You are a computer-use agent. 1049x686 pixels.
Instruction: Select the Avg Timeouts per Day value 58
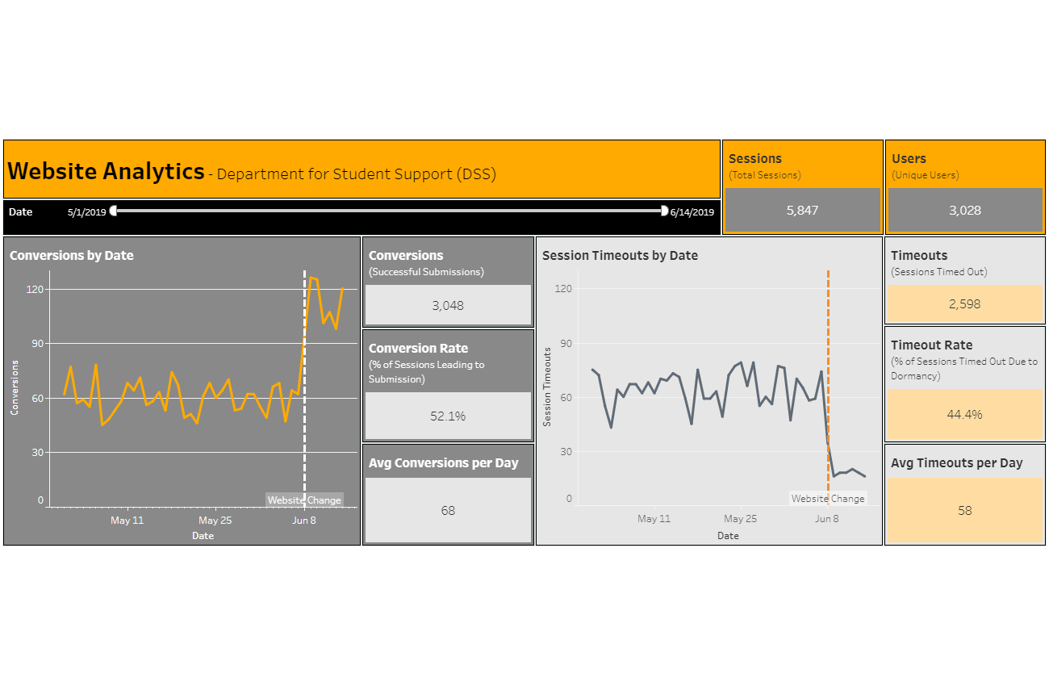point(964,510)
